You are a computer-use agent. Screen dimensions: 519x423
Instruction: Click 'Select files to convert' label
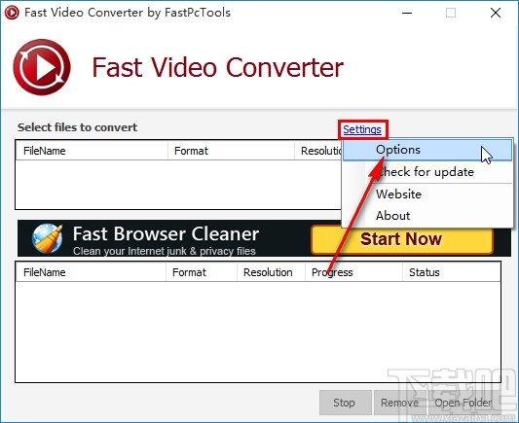[x=78, y=127]
